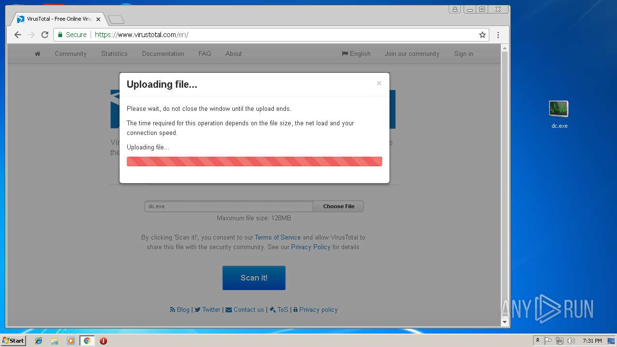Viewport: 617px width, 347px height.
Task: Click the red upload progress bar
Action: click(255, 161)
